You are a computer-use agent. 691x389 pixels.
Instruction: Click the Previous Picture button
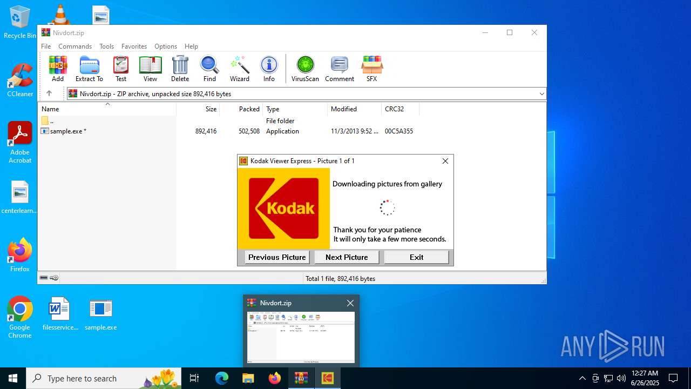point(277,257)
